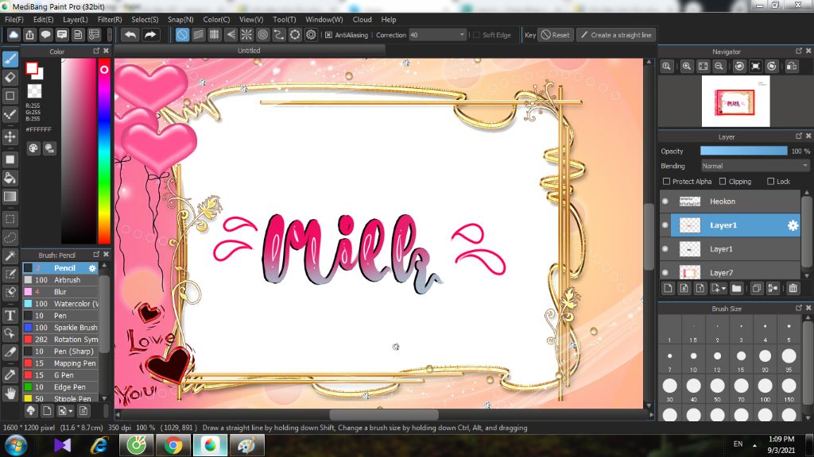Open snap settings gear
Viewport: 814px width, 457px height.
tap(311, 35)
